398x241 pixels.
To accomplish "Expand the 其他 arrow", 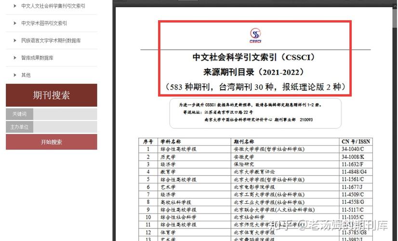I will coord(15,75).
